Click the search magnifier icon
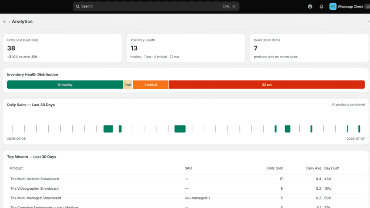 tap(78, 6)
